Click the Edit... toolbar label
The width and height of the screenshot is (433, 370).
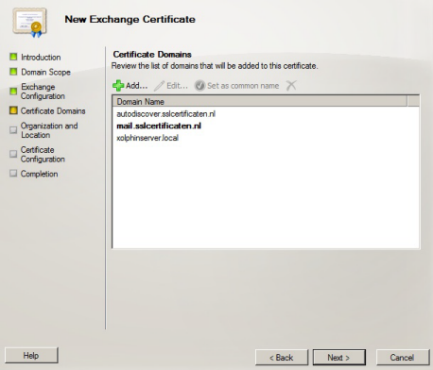pos(177,86)
